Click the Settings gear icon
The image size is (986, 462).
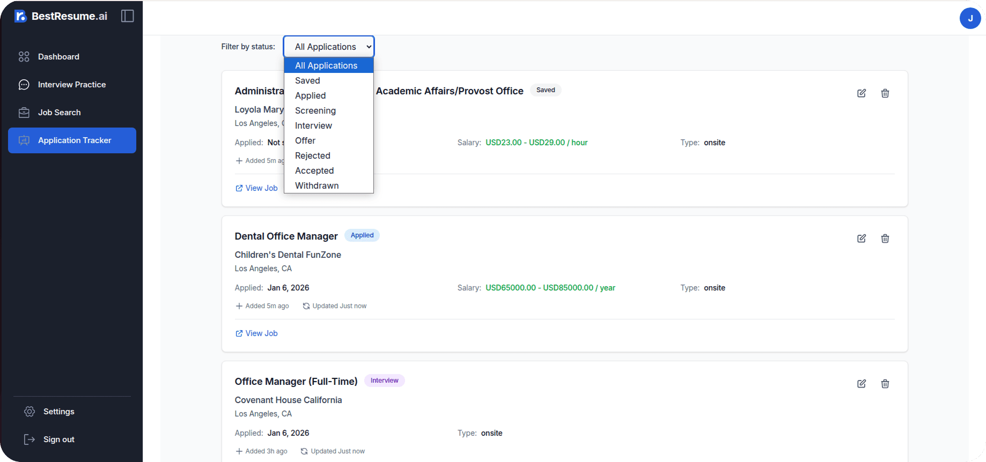30,412
